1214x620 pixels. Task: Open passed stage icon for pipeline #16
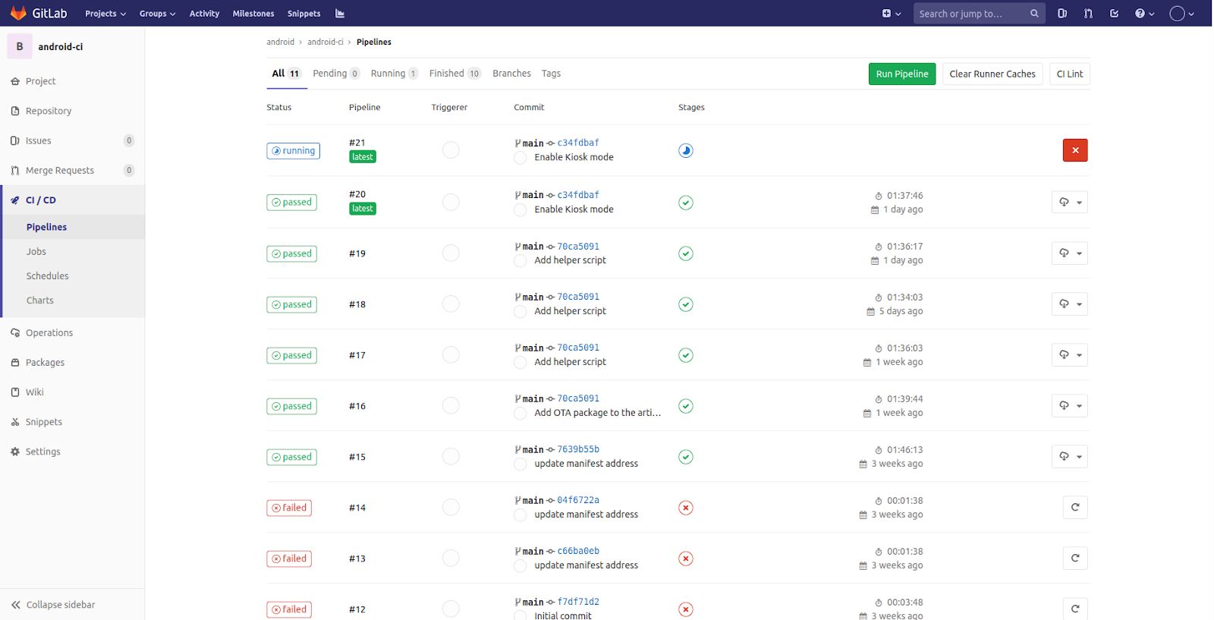coord(686,406)
